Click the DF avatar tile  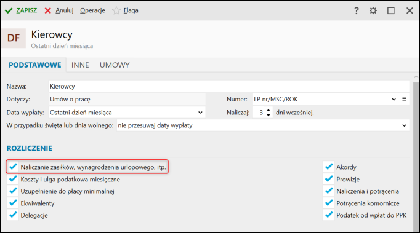point(14,38)
